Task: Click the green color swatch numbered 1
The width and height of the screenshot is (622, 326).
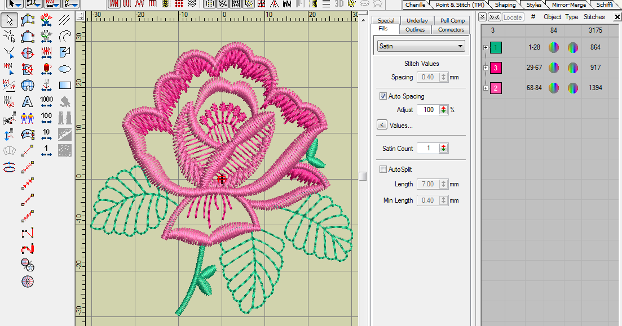Action: click(x=496, y=47)
